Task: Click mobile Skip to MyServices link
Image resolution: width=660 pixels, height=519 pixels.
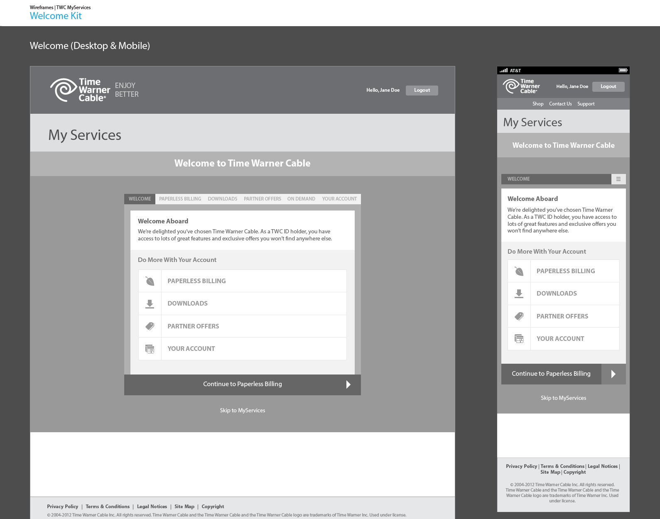Action: [x=564, y=398]
